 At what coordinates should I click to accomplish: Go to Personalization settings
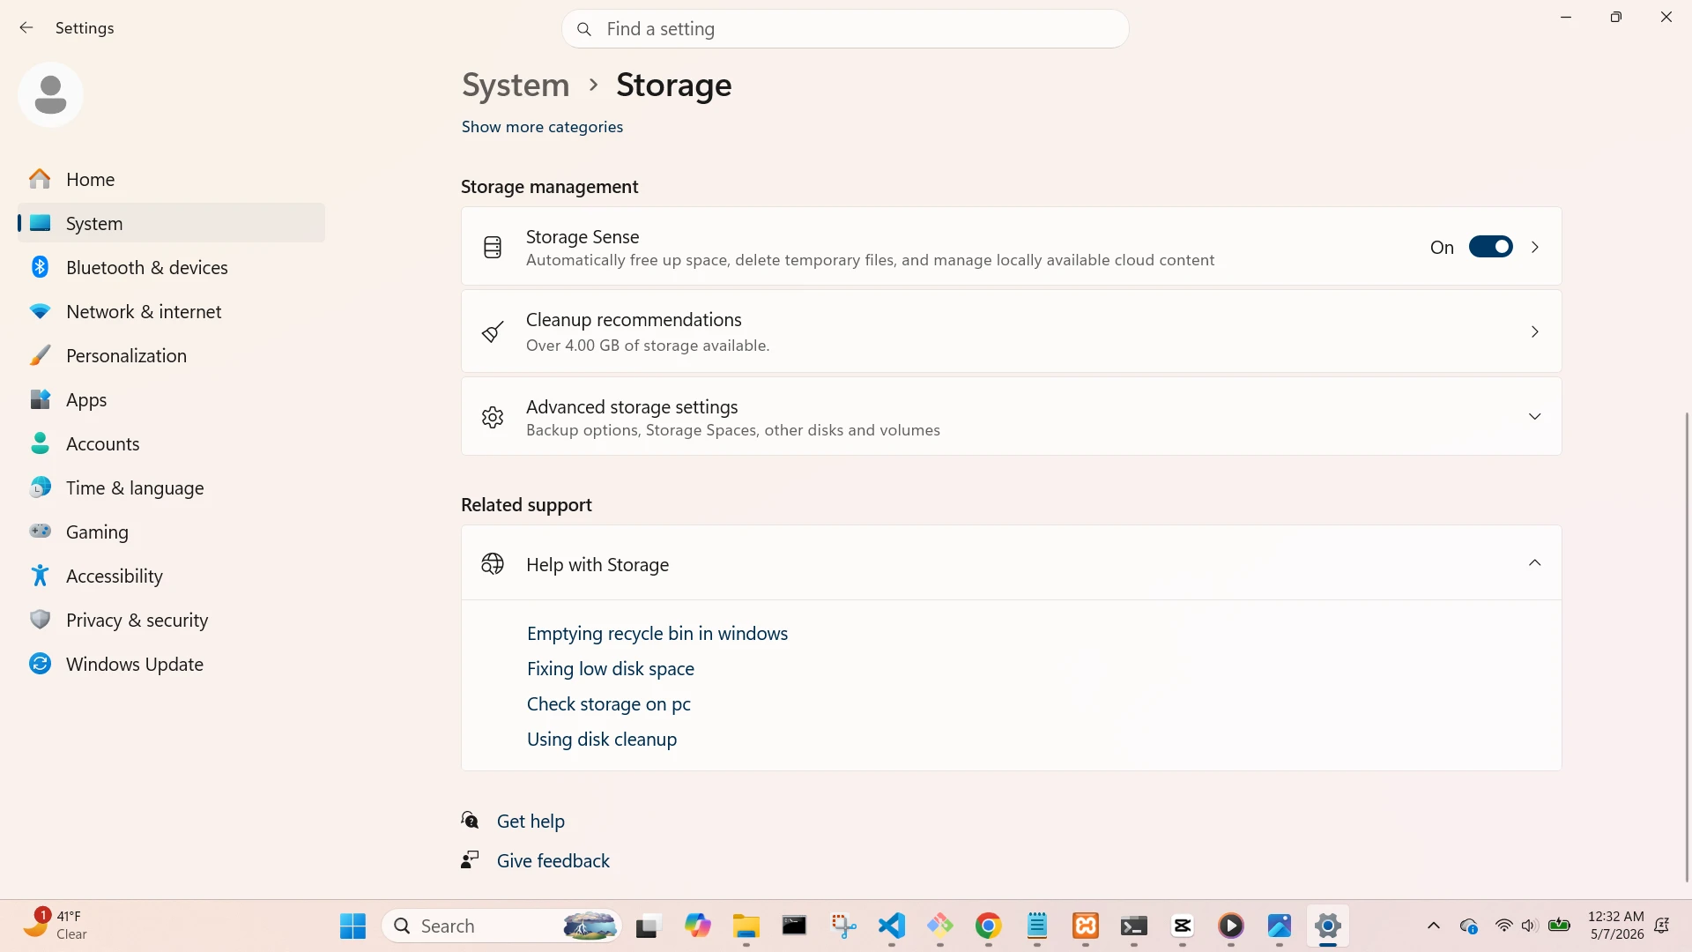coord(171,355)
